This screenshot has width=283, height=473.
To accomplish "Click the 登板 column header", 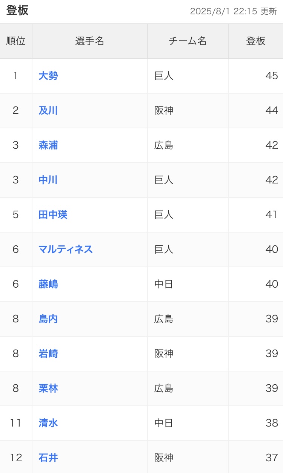I will pos(256,41).
